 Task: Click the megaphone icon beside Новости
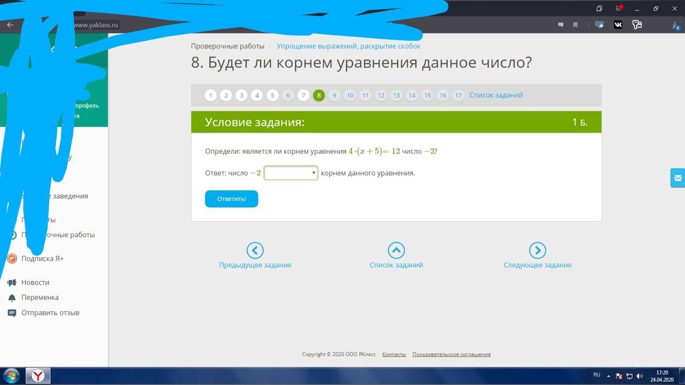[x=12, y=282]
